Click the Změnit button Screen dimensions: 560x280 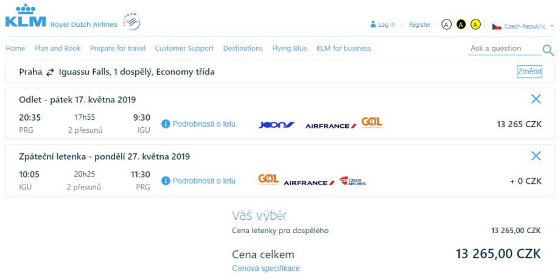(x=529, y=71)
